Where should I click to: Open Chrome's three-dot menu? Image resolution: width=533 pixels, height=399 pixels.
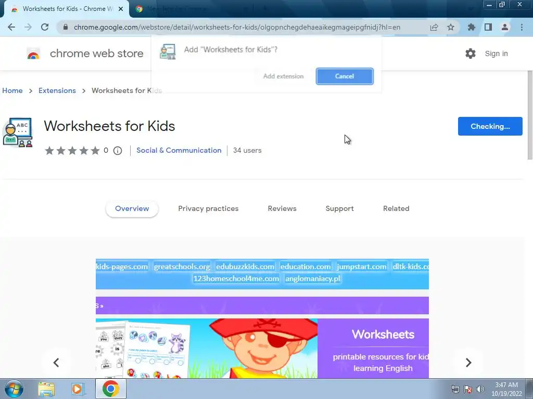tap(522, 27)
